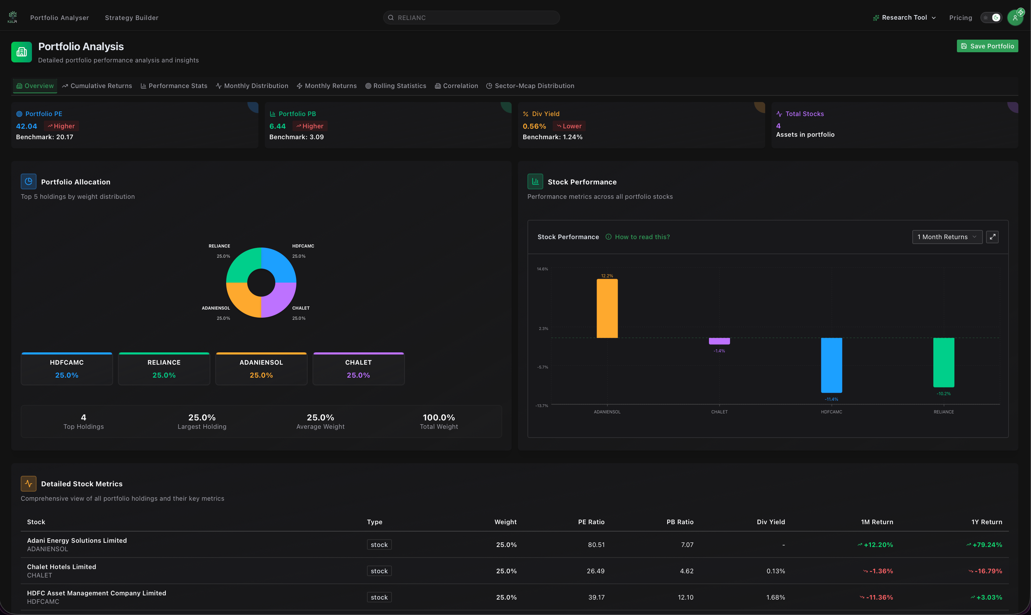Select the Rolling Statistics tab
Screen dimensions: 1031x615
click(x=395, y=86)
